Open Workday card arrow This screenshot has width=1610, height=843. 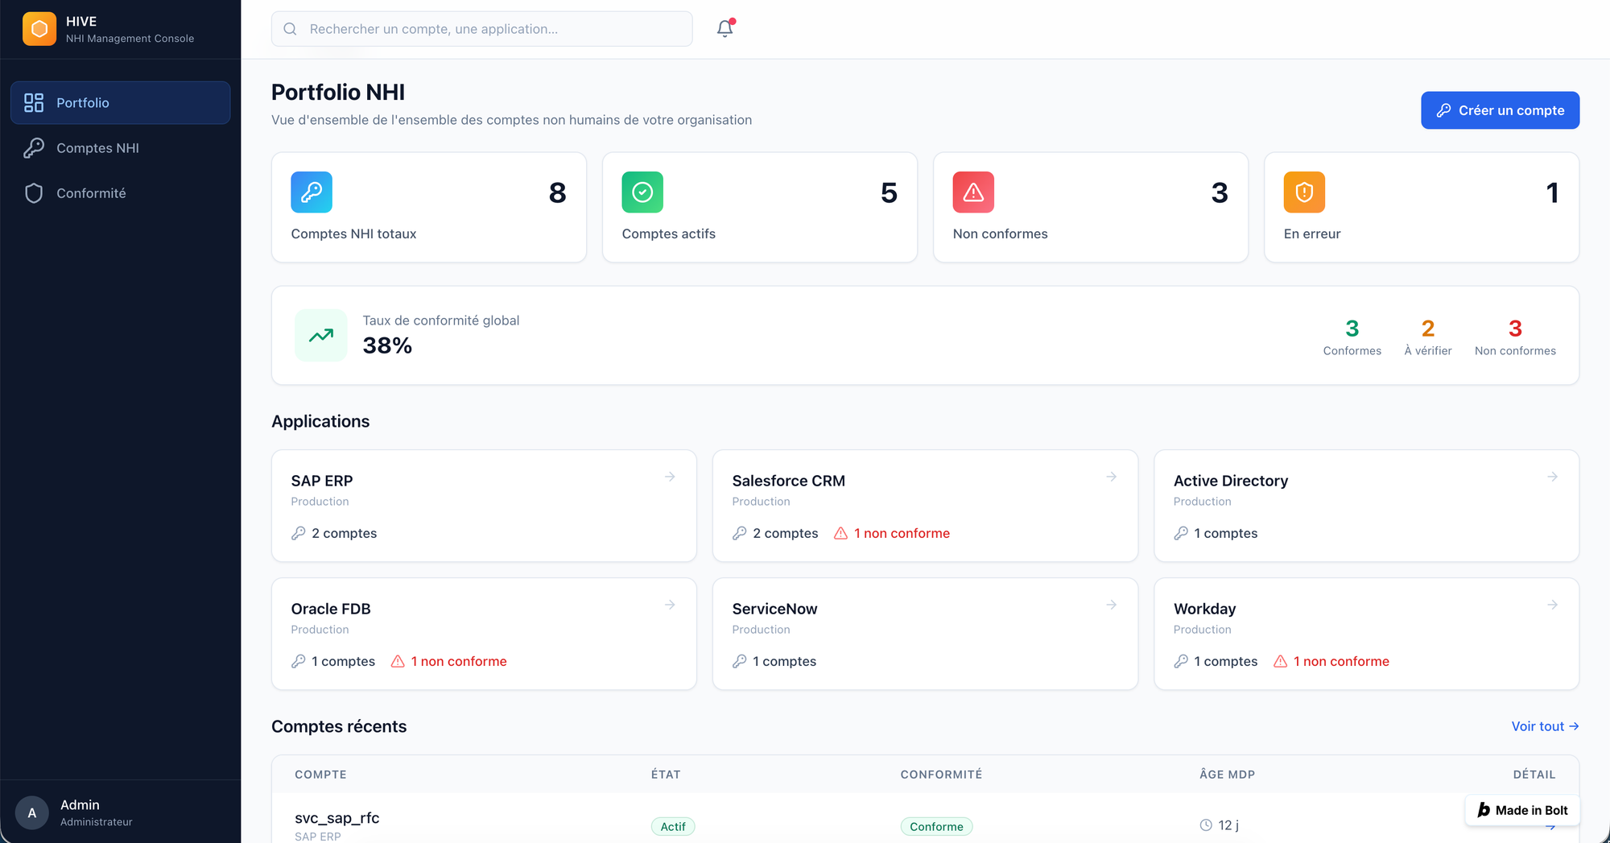pyautogui.click(x=1552, y=605)
